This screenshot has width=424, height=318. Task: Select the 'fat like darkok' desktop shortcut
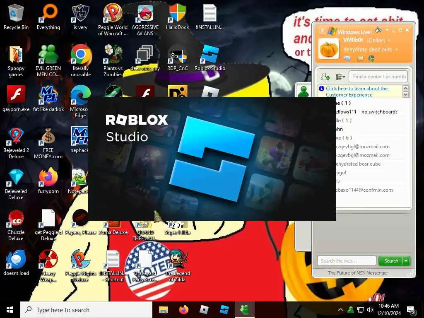coord(48,99)
